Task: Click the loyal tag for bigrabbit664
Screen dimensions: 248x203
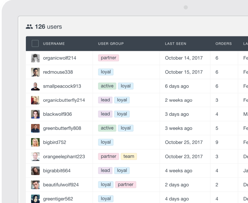Action: tap(122, 171)
